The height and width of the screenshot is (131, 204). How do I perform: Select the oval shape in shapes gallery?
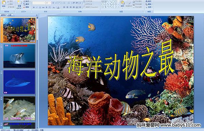click(x=116, y=2)
